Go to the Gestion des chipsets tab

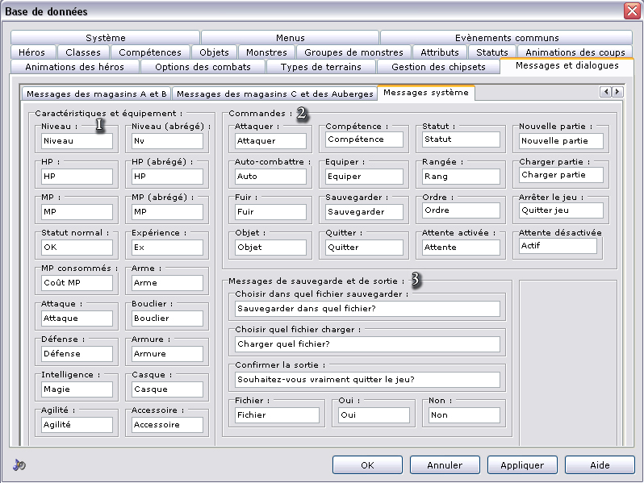coord(438,67)
